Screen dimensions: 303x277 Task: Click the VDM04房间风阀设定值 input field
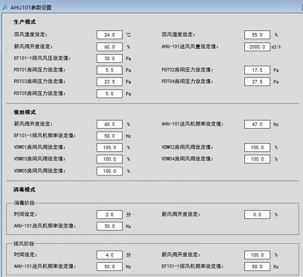point(257,159)
